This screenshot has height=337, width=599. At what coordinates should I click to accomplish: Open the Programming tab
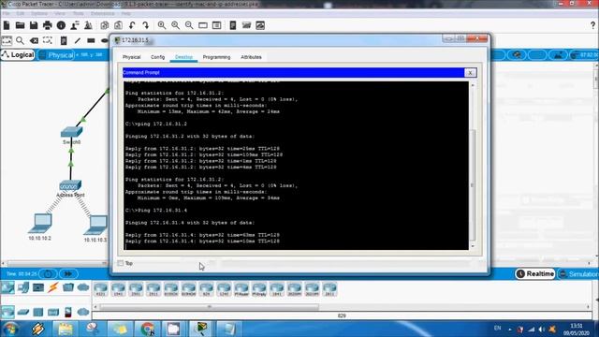216,57
